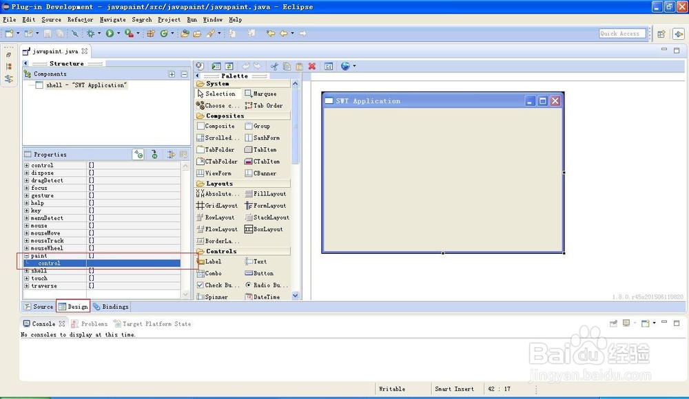Expand the key event property

point(27,211)
